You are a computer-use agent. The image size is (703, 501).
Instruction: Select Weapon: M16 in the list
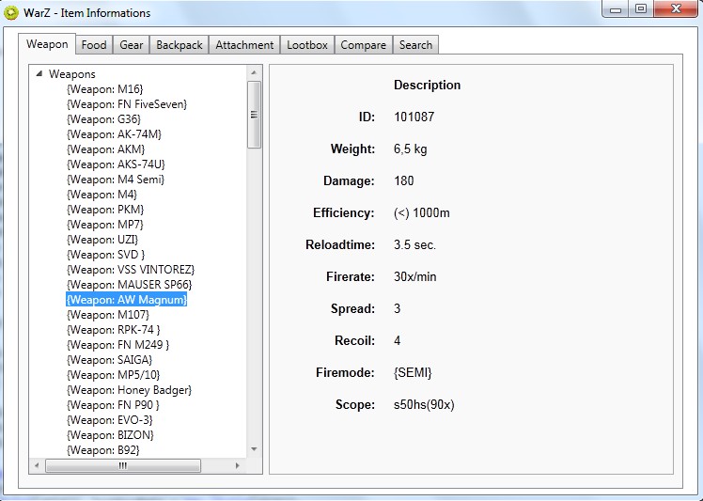coord(104,89)
